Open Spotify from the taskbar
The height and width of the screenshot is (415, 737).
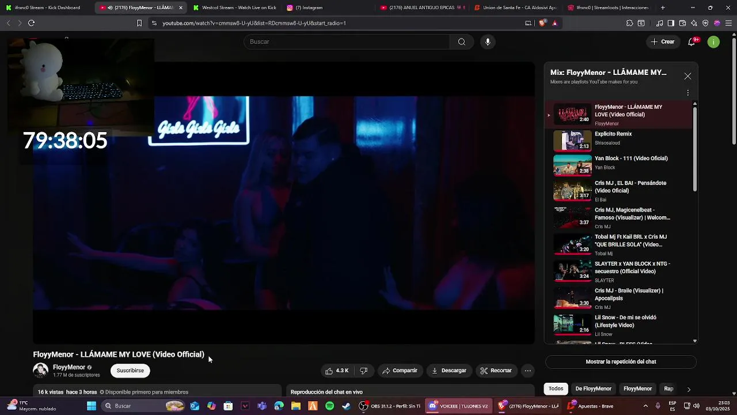(329, 406)
